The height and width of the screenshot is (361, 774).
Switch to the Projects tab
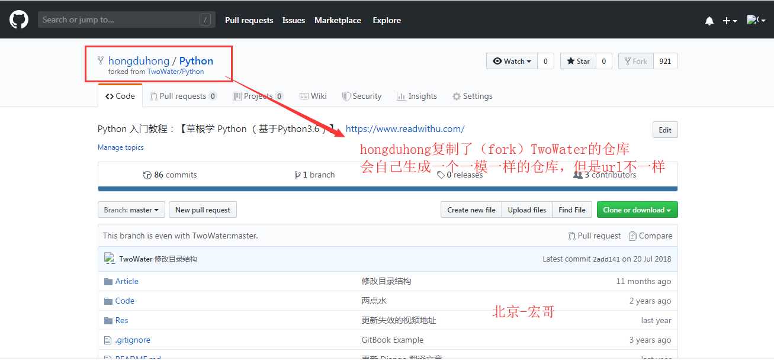pyautogui.click(x=258, y=96)
